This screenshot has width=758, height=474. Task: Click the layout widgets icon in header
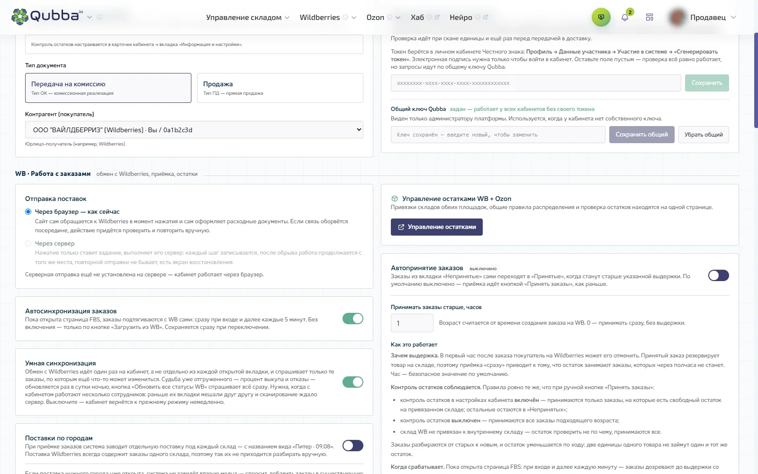point(650,17)
